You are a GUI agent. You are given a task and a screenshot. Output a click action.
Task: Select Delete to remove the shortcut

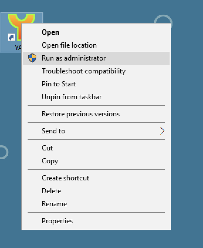coord(51,191)
